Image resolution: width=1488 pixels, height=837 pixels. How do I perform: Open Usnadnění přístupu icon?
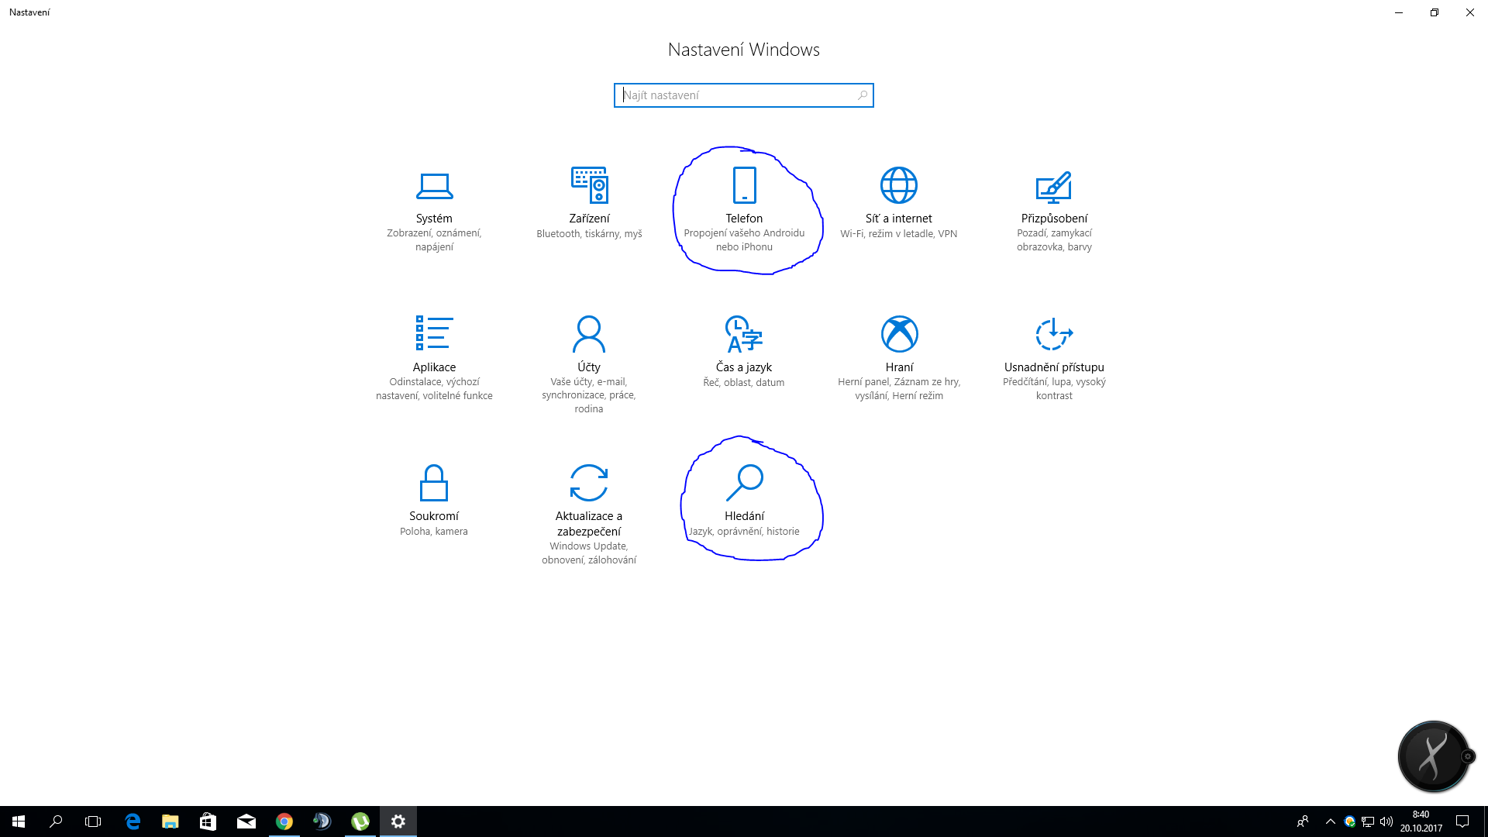pos(1054,334)
